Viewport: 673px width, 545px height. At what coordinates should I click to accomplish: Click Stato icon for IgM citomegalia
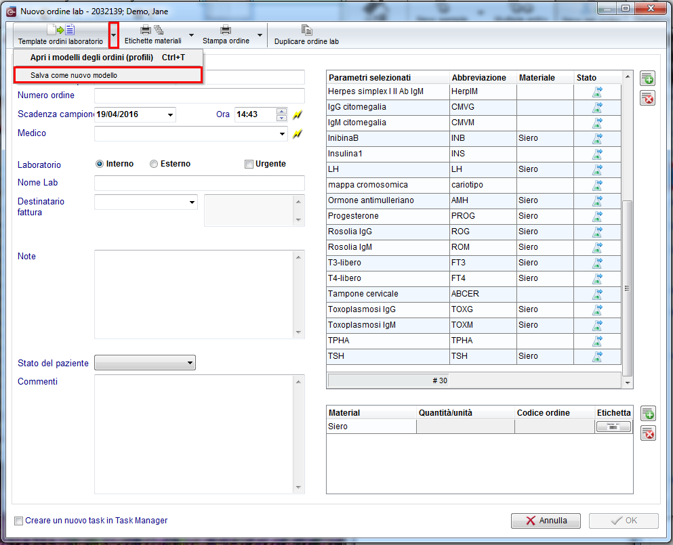click(x=597, y=123)
